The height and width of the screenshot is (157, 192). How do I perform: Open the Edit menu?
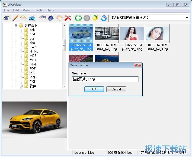[16, 10]
